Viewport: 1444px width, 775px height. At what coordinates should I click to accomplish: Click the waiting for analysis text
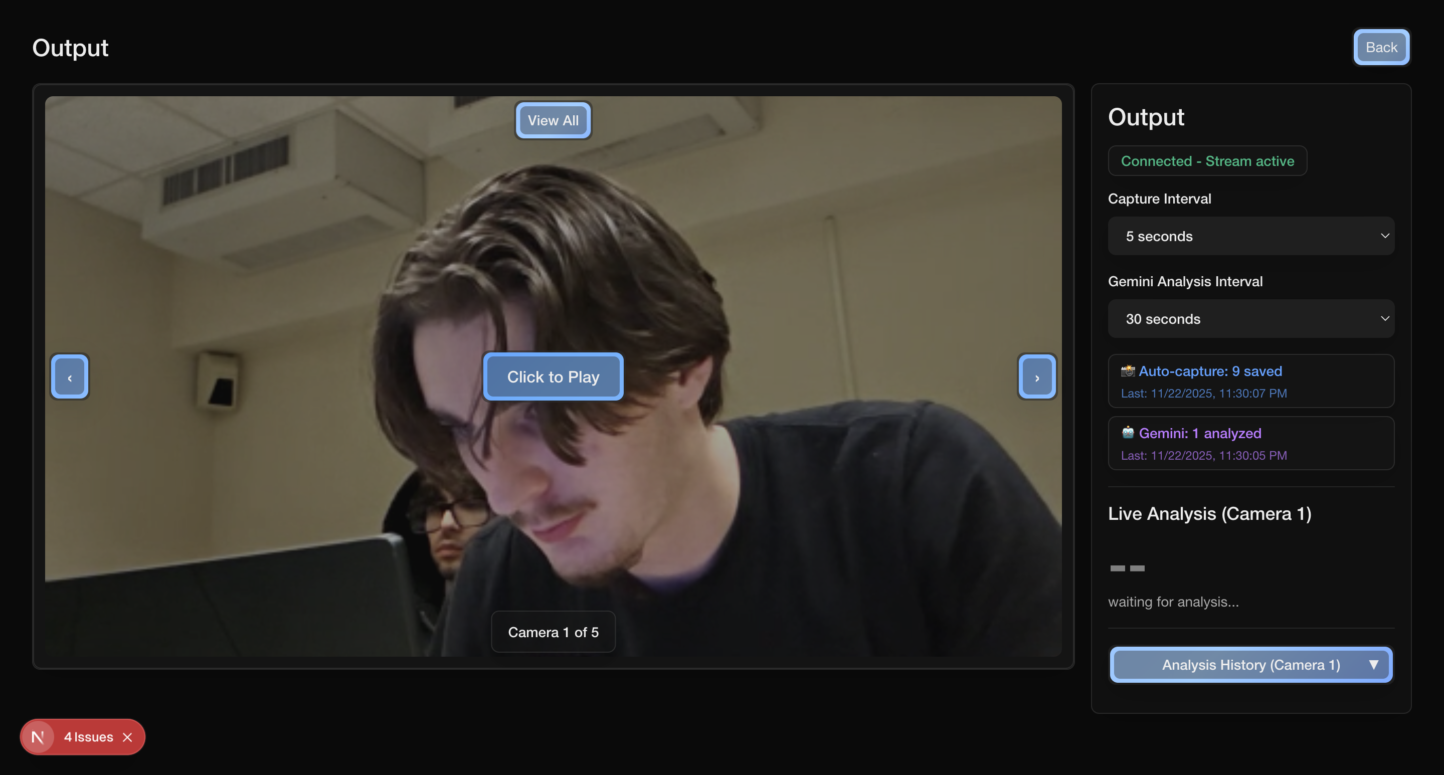[1173, 602]
